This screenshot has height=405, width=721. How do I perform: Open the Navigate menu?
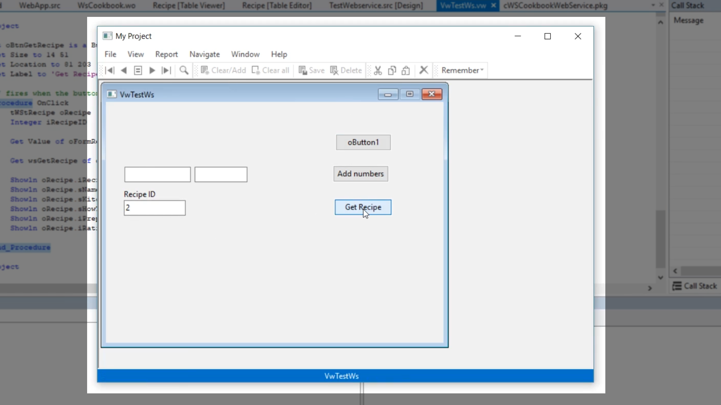click(204, 54)
